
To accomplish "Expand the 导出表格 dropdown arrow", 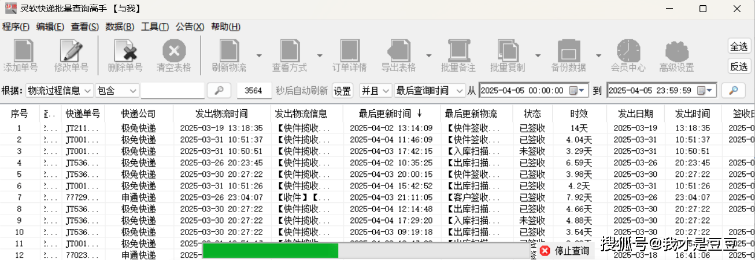I will (428, 55).
